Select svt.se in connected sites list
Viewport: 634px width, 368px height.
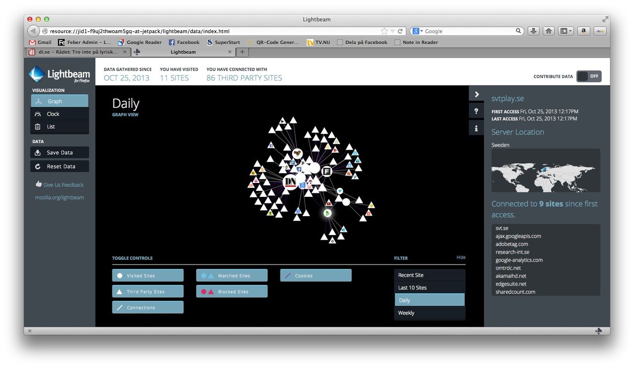click(502, 228)
